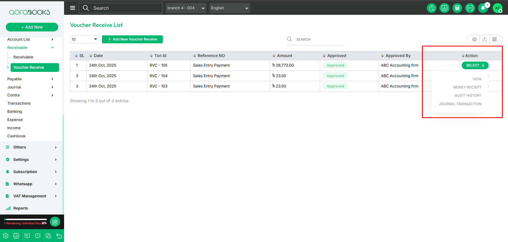Expand the Payable sidebar menu
The height and width of the screenshot is (242, 508).
[30, 79]
